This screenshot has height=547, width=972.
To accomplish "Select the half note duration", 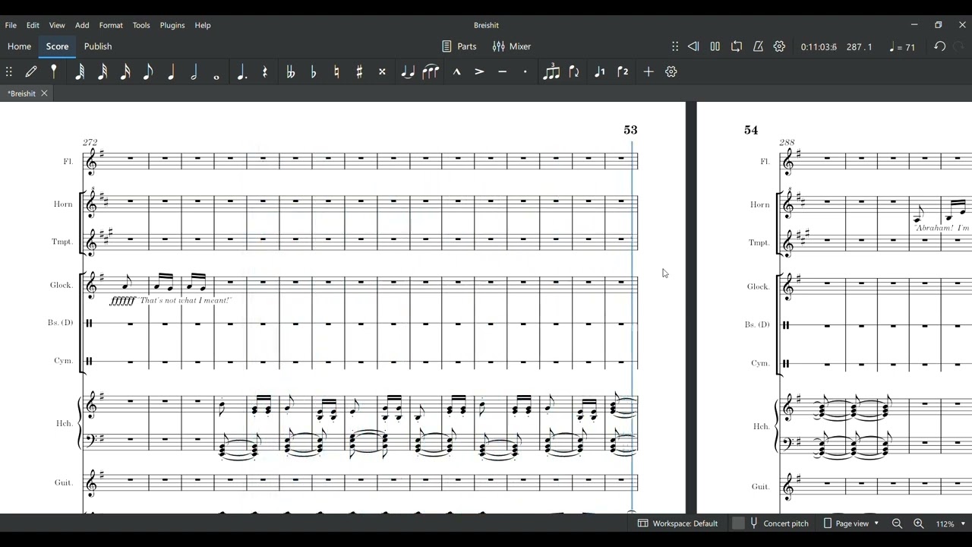I will (194, 71).
